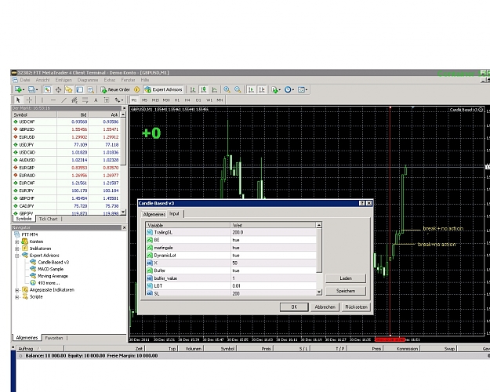Select the Fibonacci retracement tool
This screenshot has width=490, height=392.
pyautogui.click(x=85, y=100)
